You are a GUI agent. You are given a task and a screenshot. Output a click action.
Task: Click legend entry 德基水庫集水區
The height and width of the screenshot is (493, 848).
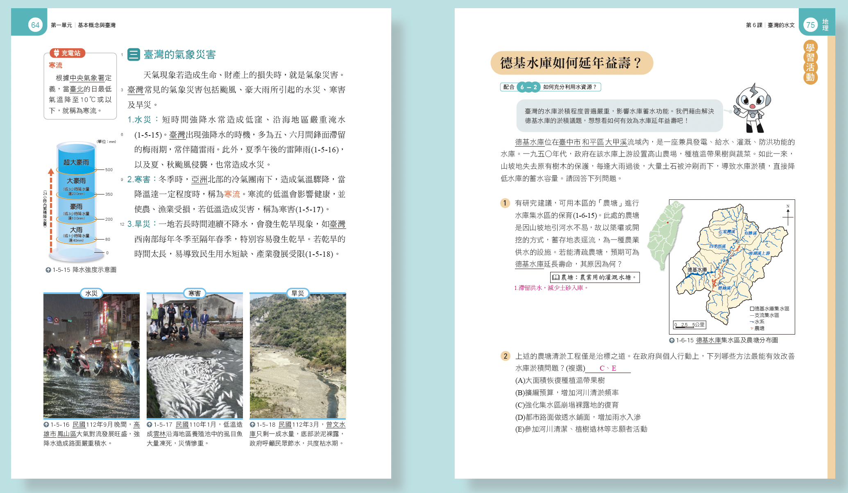(x=770, y=309)
